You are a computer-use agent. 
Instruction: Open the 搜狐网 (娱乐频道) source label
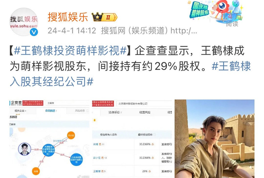[134, 31]
